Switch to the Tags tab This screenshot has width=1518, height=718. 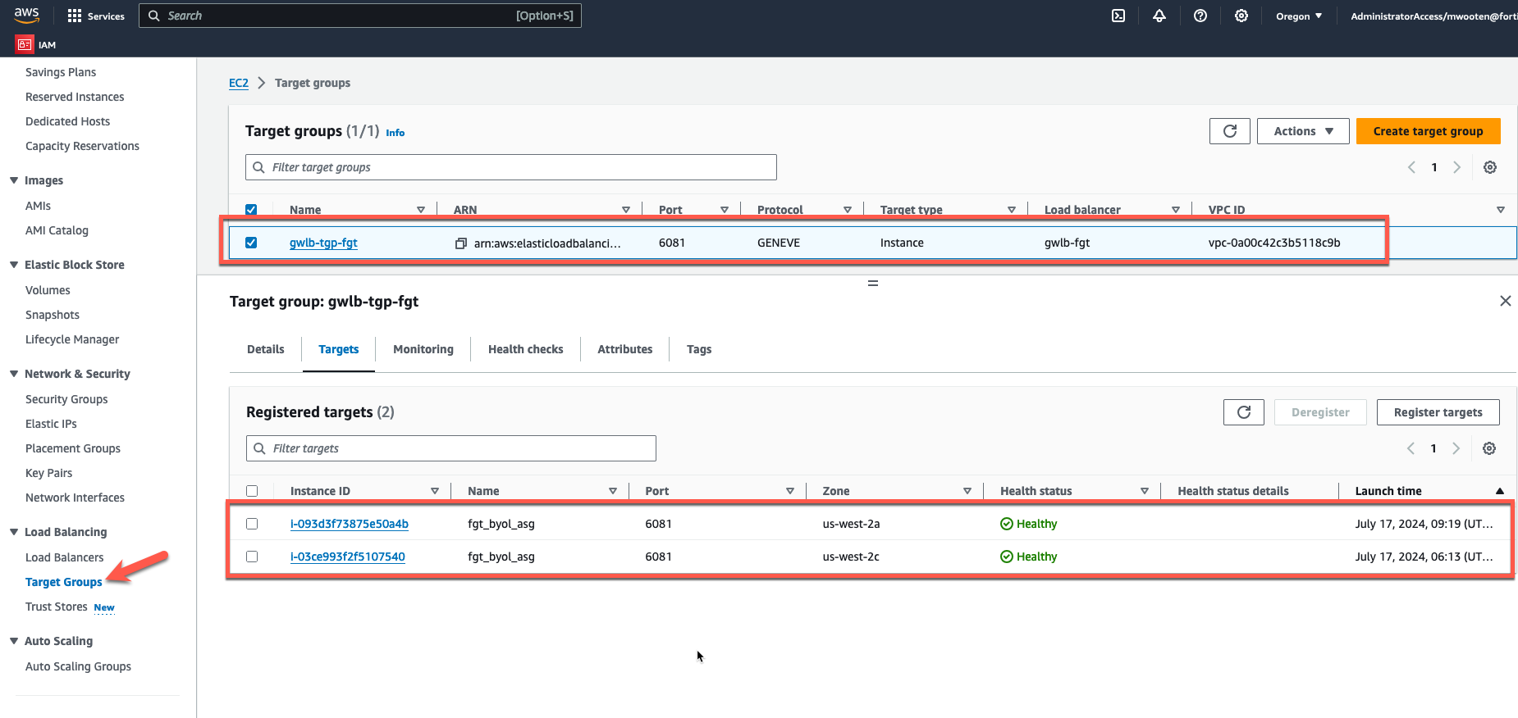coord(699,349)
